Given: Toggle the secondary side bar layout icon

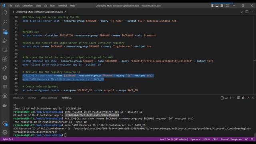Looking at the screenshot, I should click(x=221, y=6).
